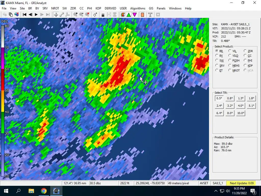This screenshot has height=196, width=261.
Task: Click the SAILS_1 status bar entry
Action: click(x=218, y=183)
